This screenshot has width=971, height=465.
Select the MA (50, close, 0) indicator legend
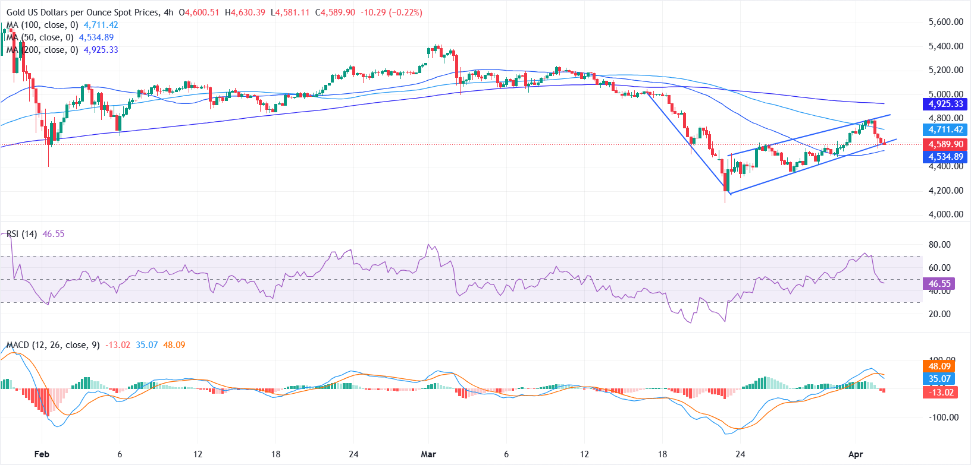[39, 37]
